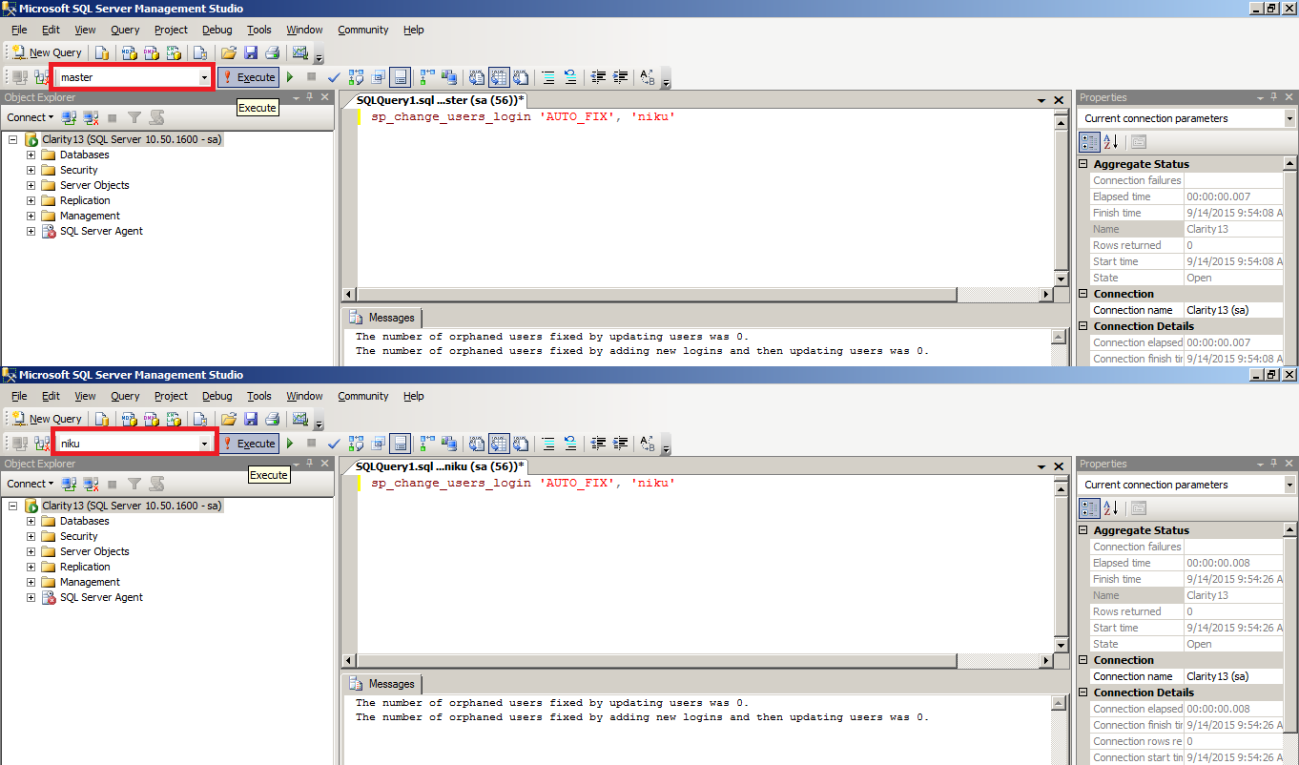The width and height of the screenshot is (1299, 765).
Task: Open a file using the Open File icon
Action: tap(226, 52)
